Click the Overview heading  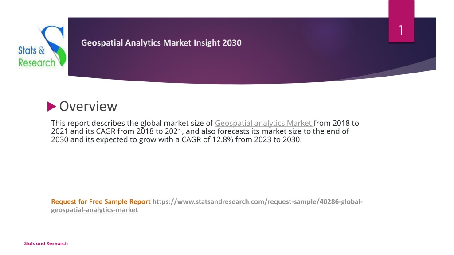coord(88,106)
